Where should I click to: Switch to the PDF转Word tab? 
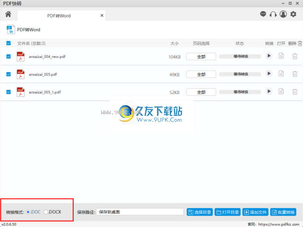pos(61,16)
